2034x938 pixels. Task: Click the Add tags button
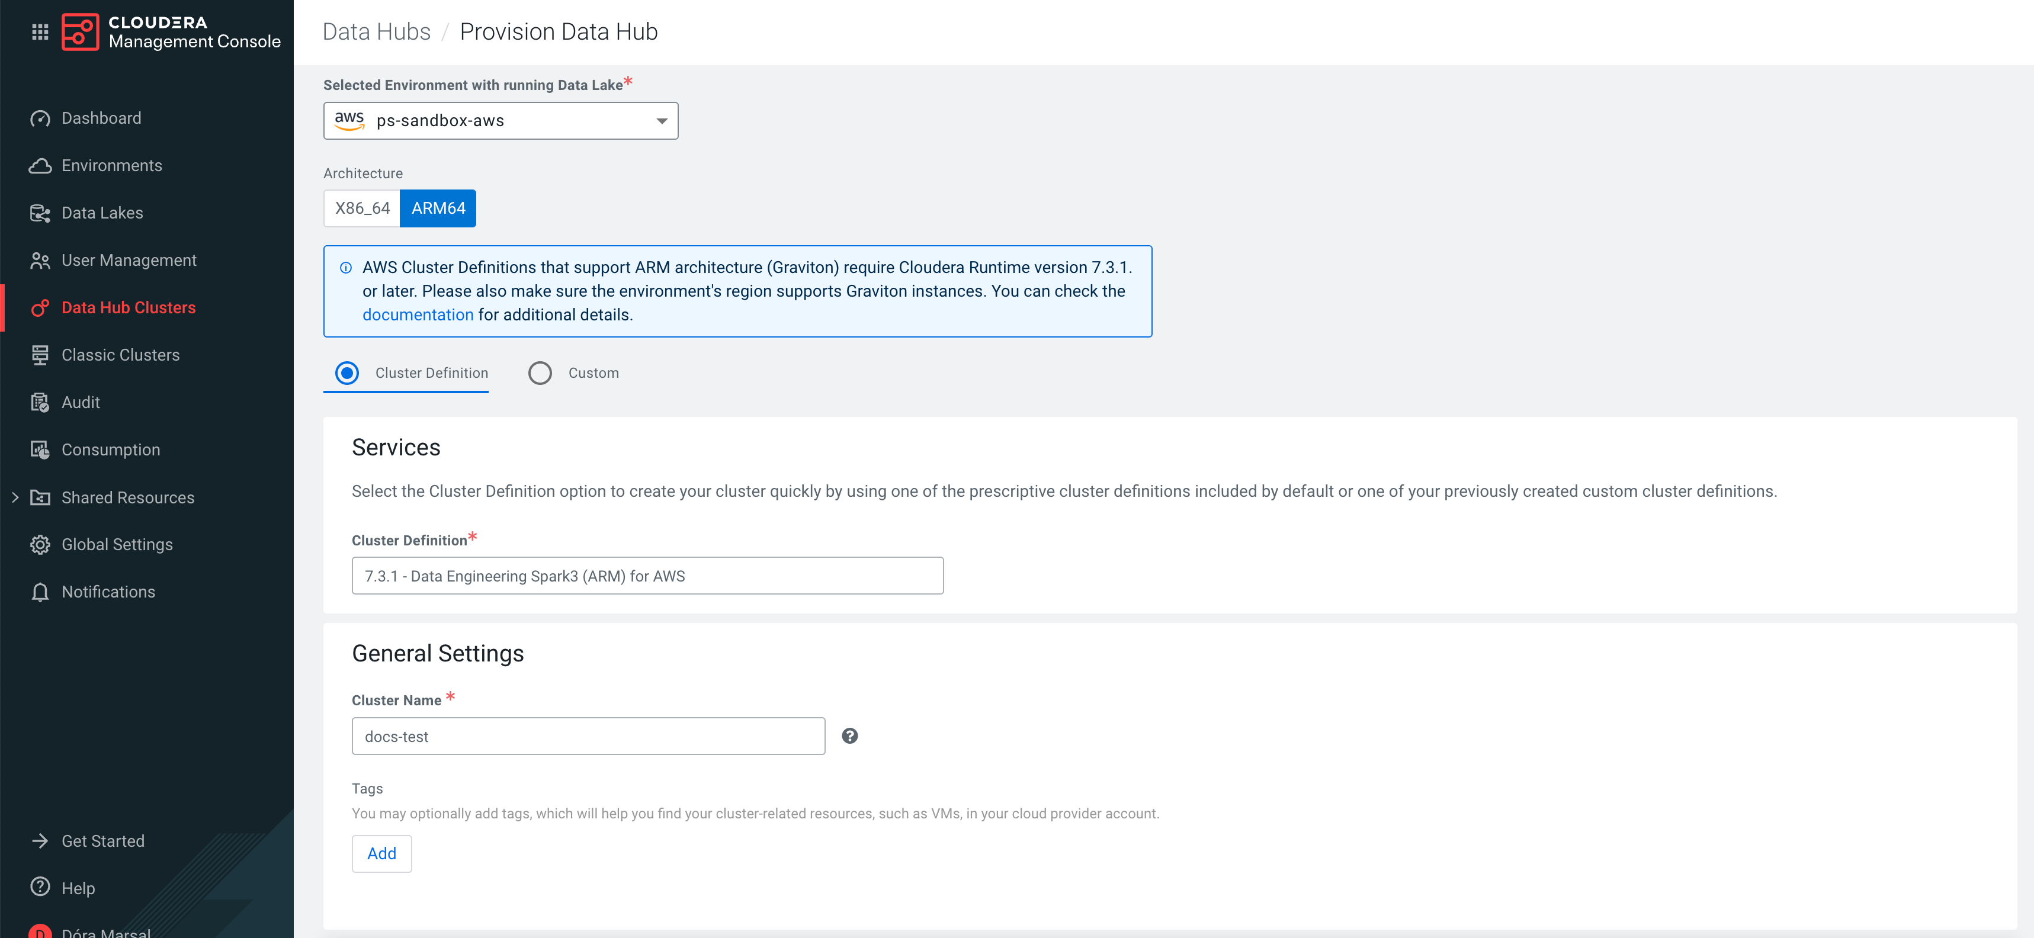click(x=381, y=853)
